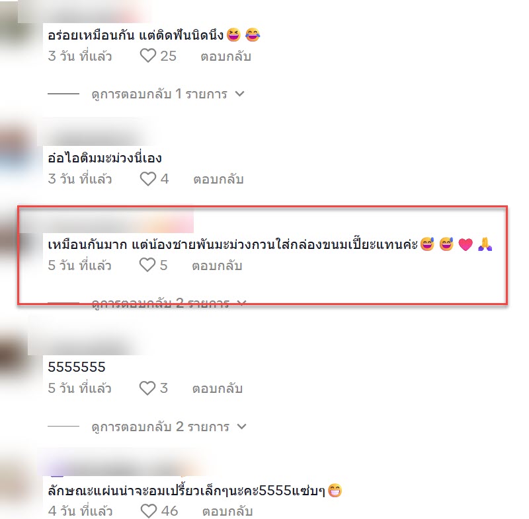Like the comment with 46 likes

[148, 511]
